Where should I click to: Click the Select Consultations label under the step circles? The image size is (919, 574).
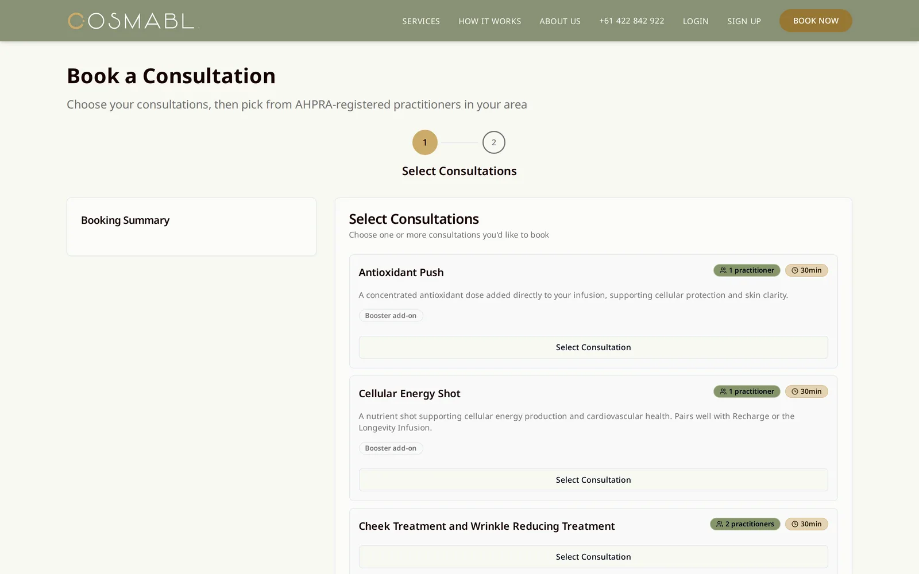pyautogui.click(x=459, y=171)
